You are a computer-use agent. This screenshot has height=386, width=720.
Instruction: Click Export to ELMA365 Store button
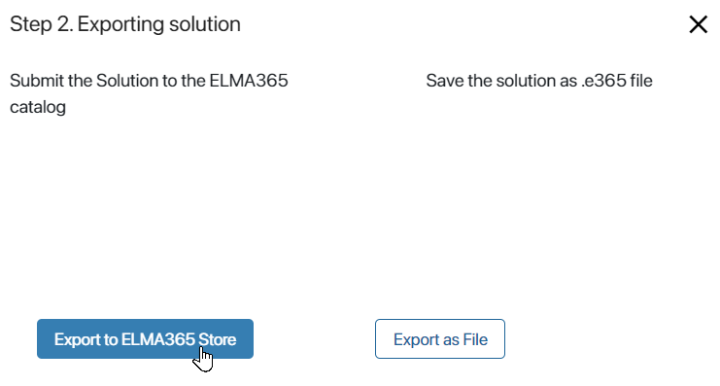click(x=145, y=339)
